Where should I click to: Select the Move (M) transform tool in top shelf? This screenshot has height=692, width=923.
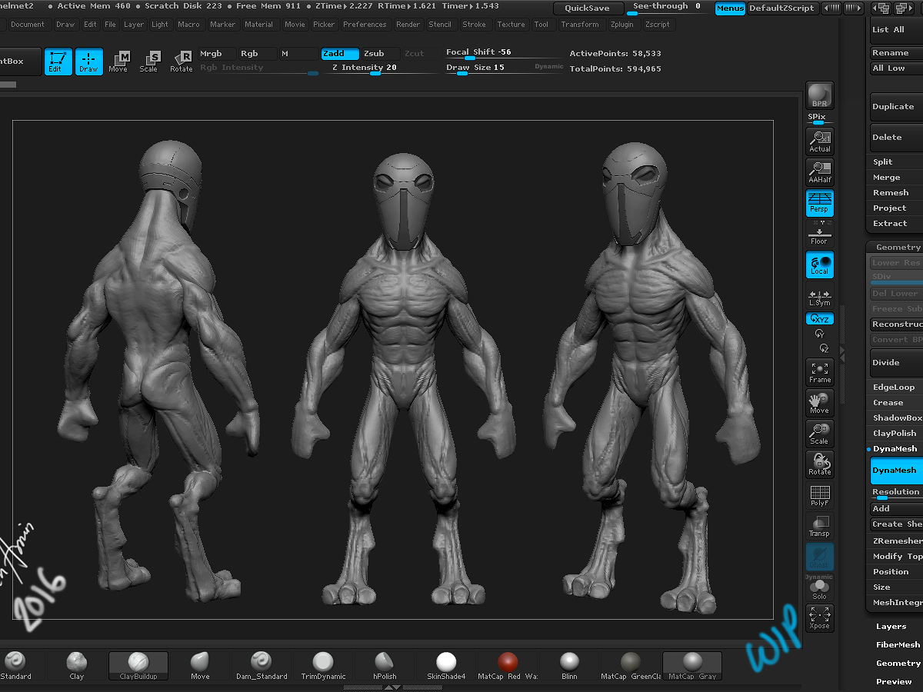click(118, 62)
